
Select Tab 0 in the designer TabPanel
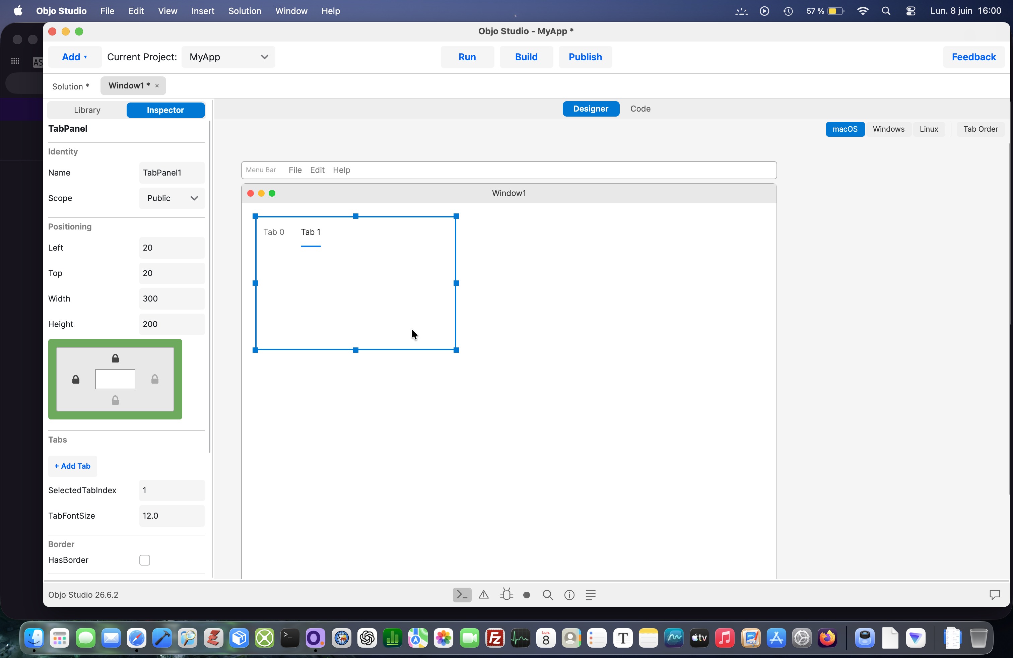point(274,233)
